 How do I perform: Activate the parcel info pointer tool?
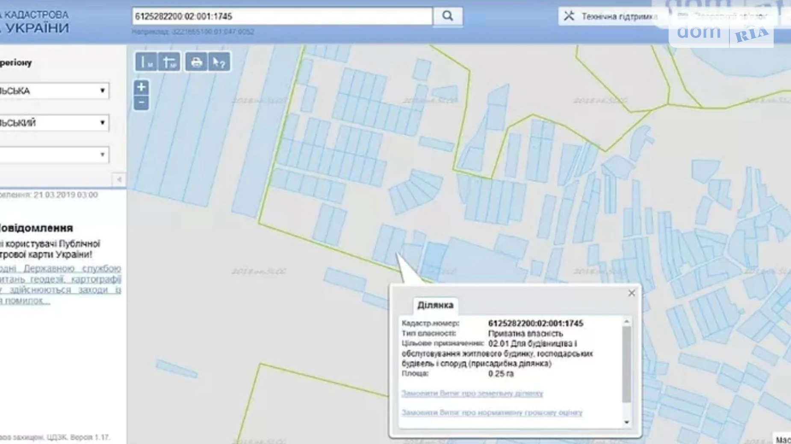tap(219, 62)
